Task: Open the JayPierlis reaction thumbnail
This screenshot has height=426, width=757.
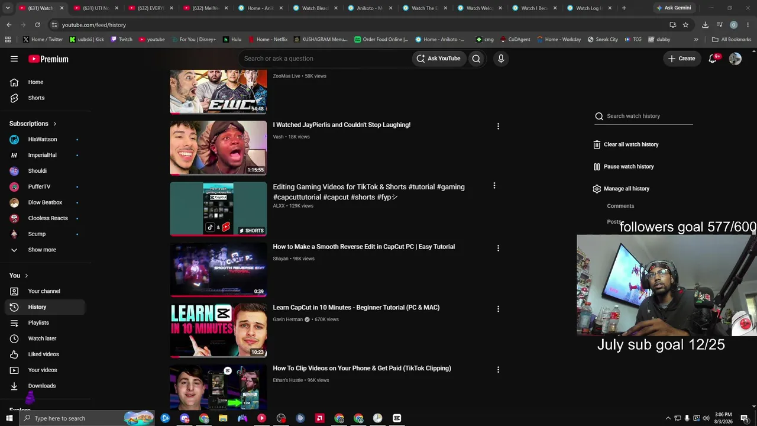Action: 218,148
